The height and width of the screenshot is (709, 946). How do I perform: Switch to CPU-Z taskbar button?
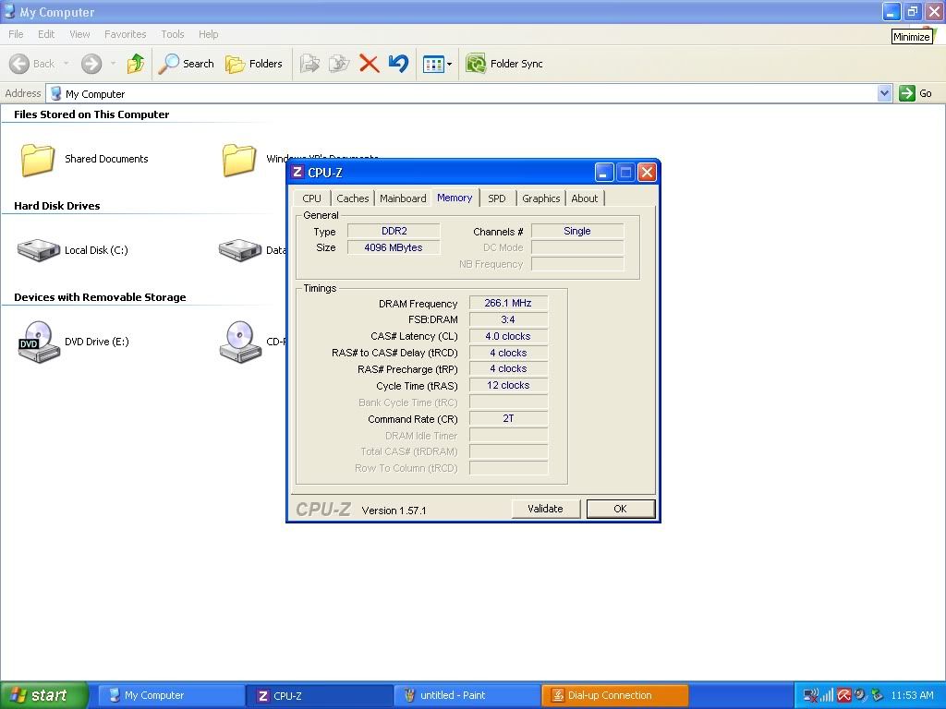coord(320,695)
